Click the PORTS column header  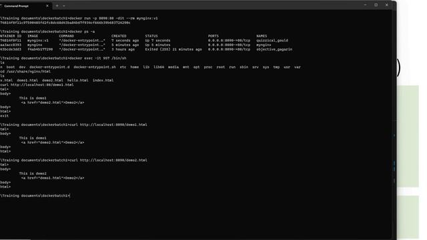click(213, 36)
